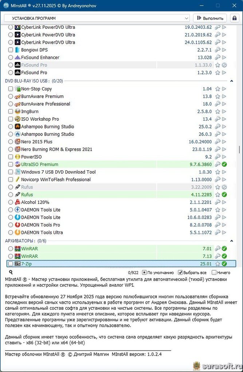Click star icon for FxSound Pro 1.2.3.0

click(217, 73)
